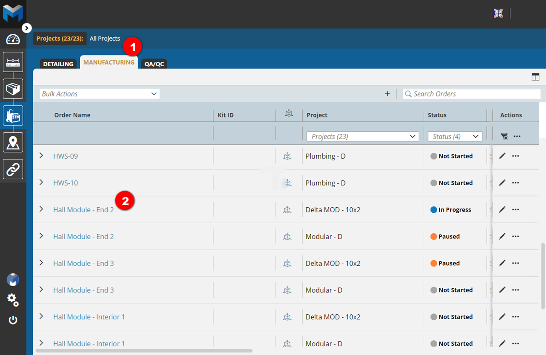Open the Dashboard gauge icon in sidebar
546x355 pixels.
[x=13, y=39]
